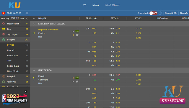This screenshot has width=189, height=108.
Task: Click Salernitana handicap odds 1.09
Action: (94, 80)
